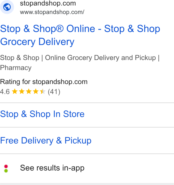This screenshot has height=185, width=174.
Task: Open the Stop & Shop In Store sitelink
Action: [42, 114]
